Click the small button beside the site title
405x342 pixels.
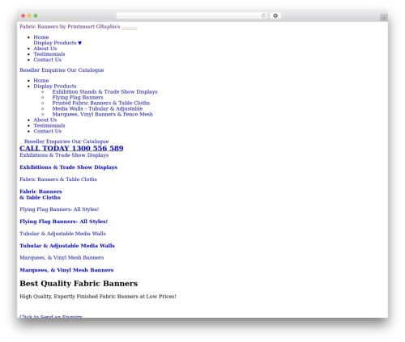tap(130, 28)
